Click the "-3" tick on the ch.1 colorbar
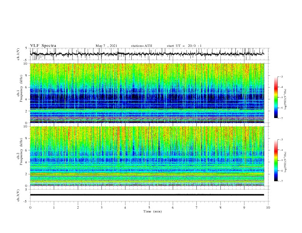 point(281,77)
